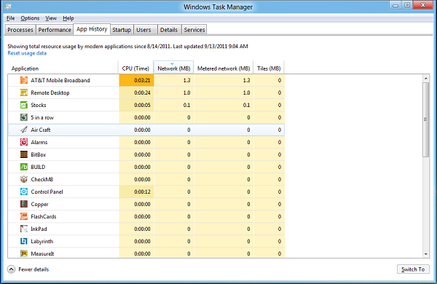Open the File menu

click(x=11, y=18)
